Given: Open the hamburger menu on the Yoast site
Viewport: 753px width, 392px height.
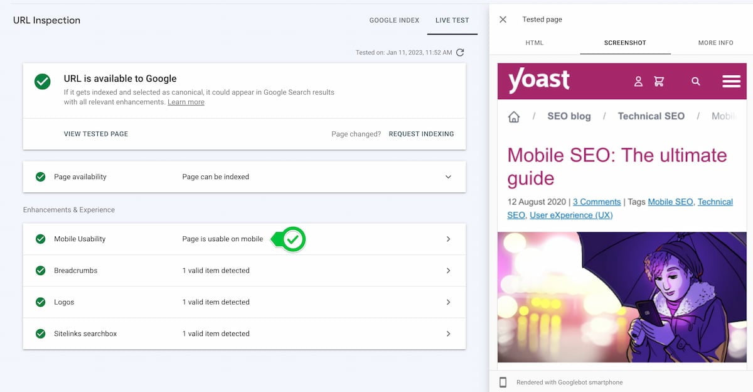Looking at the screenshot, I should click(x=731, y=81).
